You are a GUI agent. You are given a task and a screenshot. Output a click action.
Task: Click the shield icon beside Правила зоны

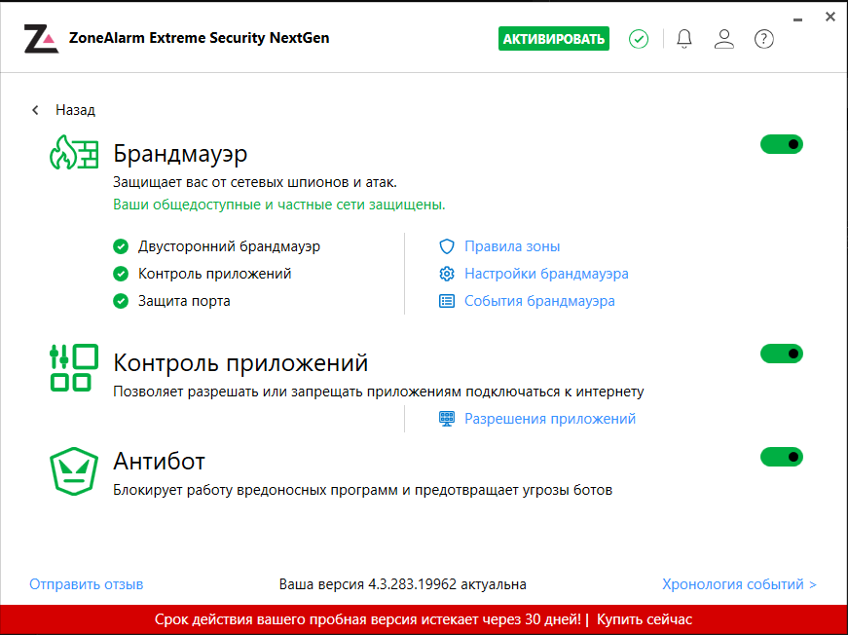[447, 246]
